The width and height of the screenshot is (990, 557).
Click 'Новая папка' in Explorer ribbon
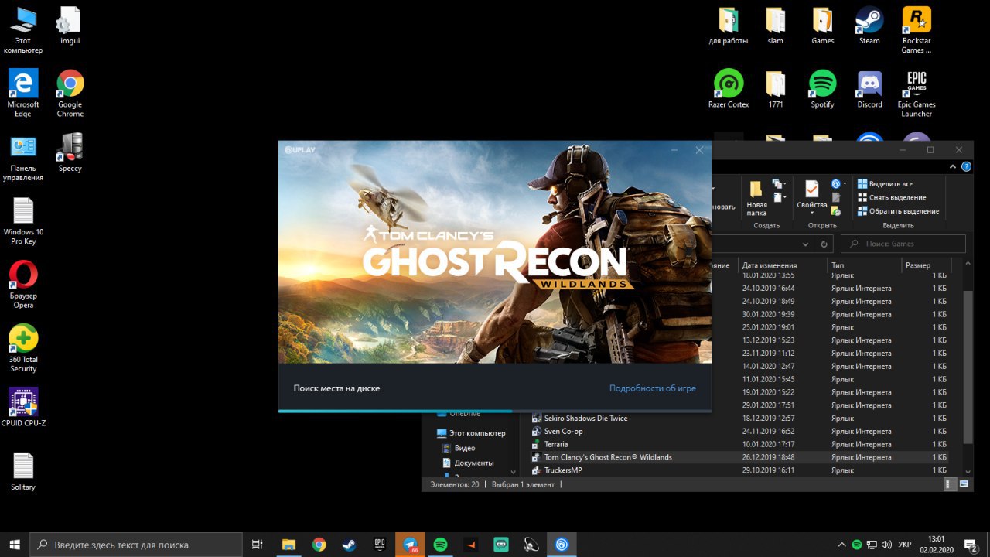pos(756,198)
